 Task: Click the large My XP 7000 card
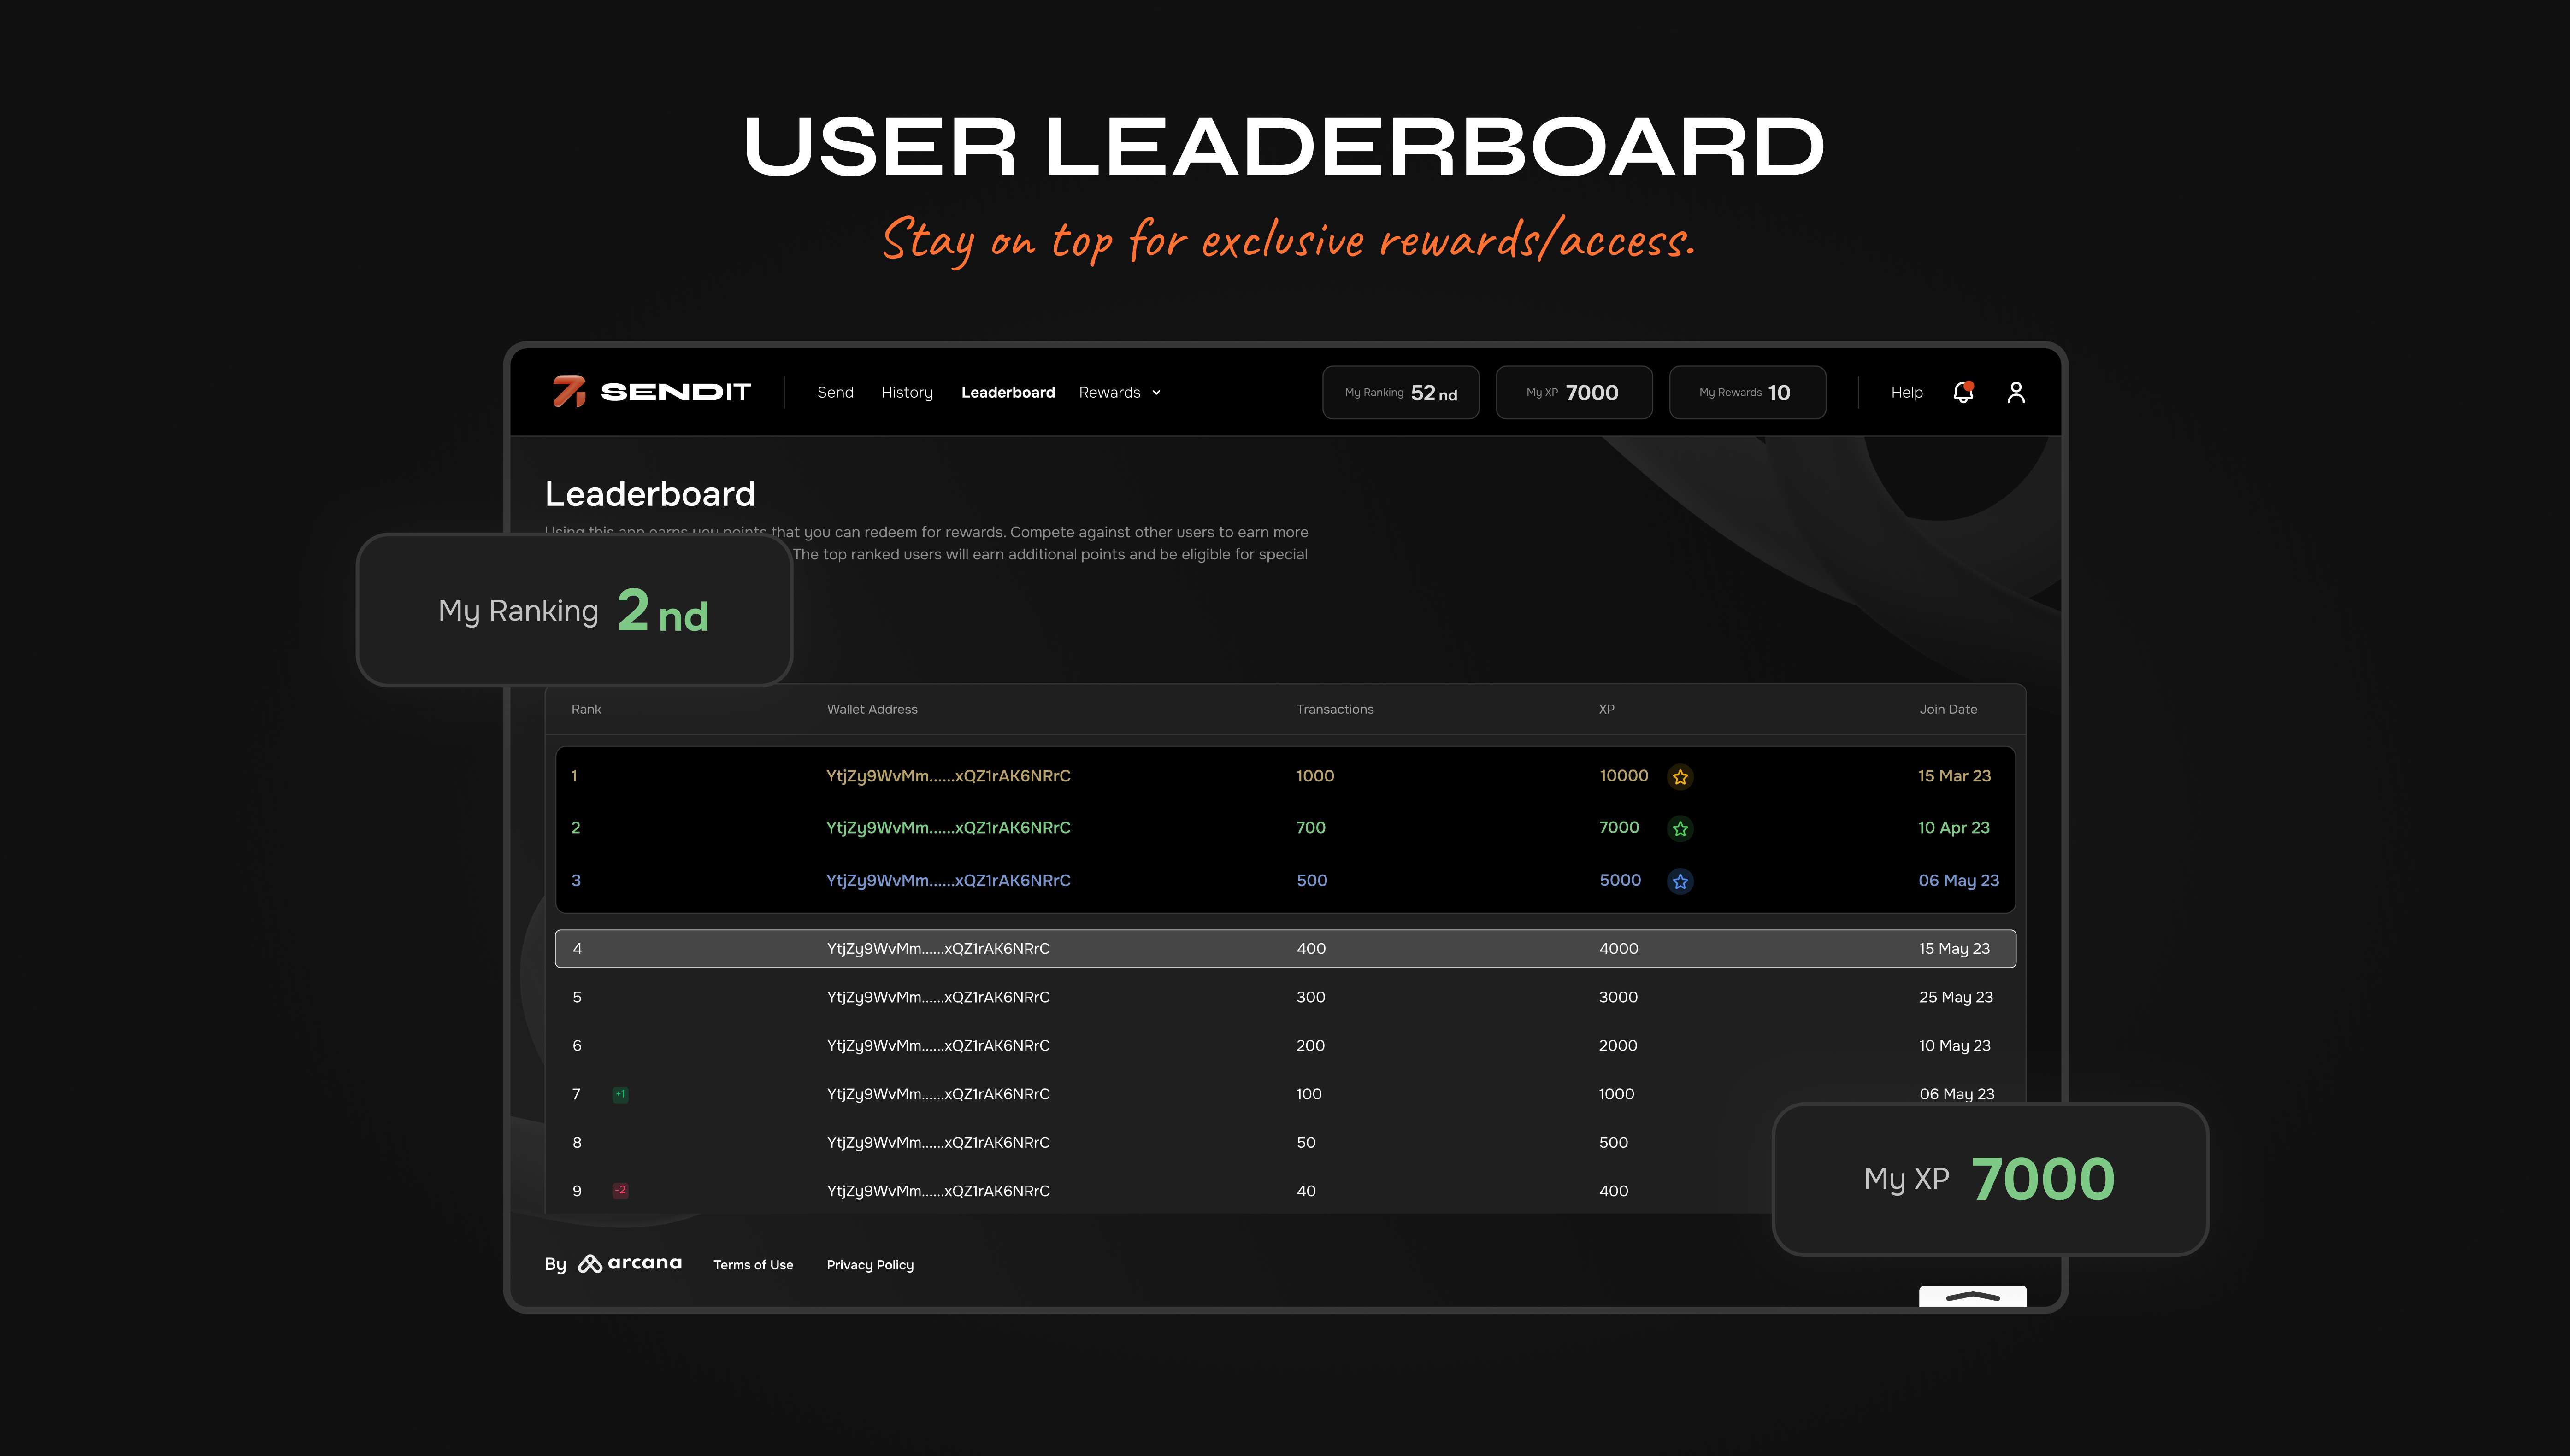(x=1990, y=1179)
